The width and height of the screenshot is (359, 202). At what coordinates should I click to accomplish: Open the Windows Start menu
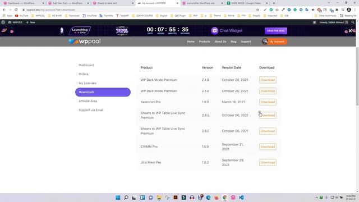pyautogui.click(x=118, y=198)
